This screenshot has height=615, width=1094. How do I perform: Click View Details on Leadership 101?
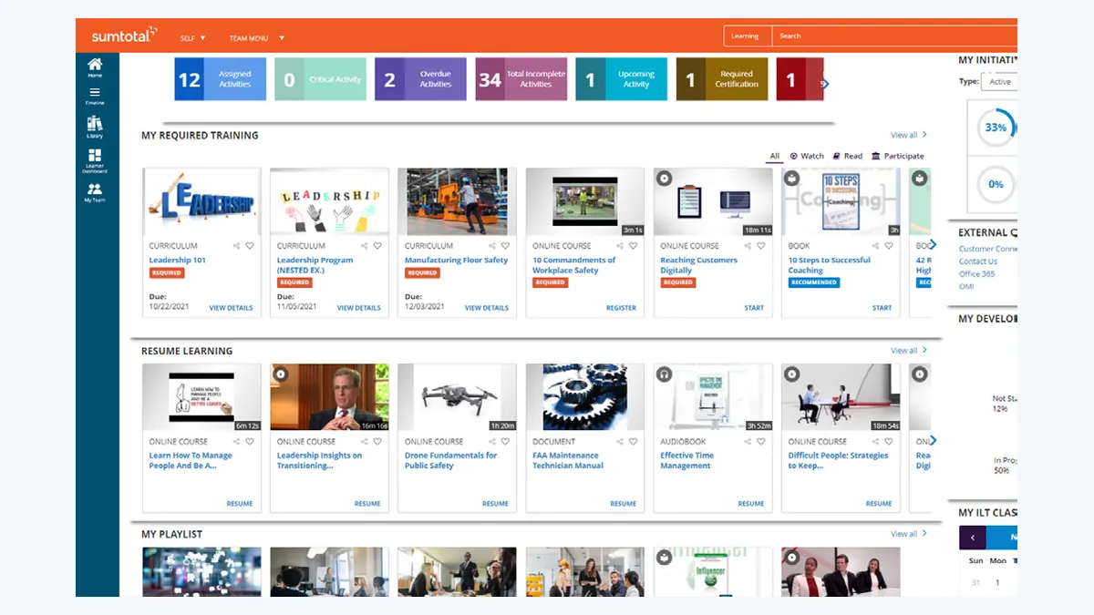[x=231, y=308]
